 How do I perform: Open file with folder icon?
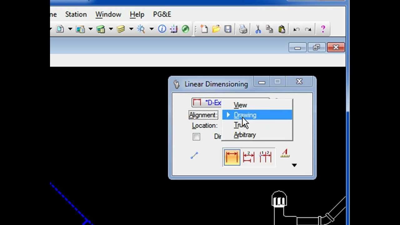[x=216, y=29]
